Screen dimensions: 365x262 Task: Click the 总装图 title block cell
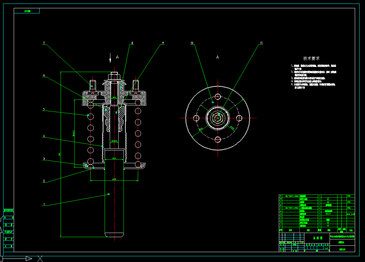(318, 238)
